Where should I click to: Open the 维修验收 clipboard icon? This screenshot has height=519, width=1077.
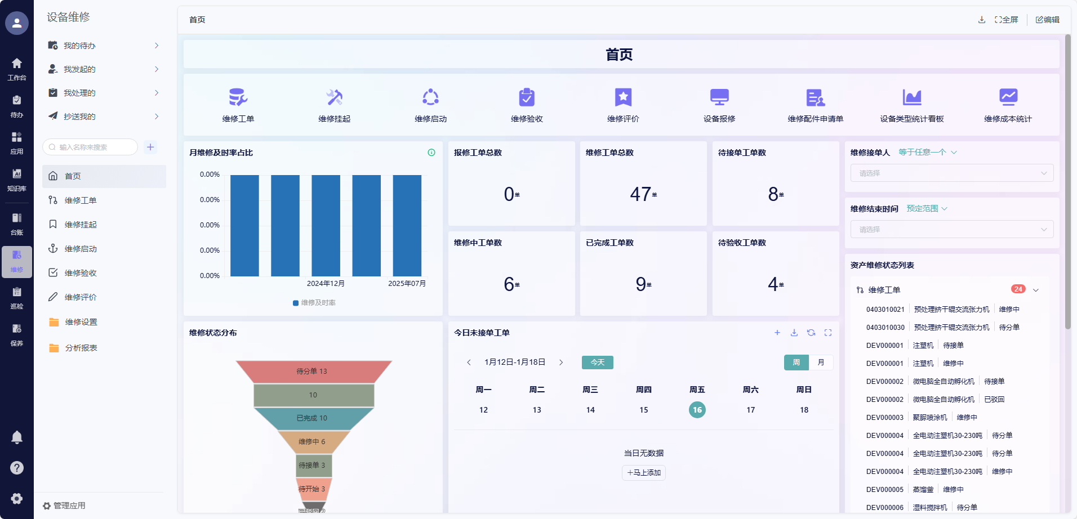527,97
